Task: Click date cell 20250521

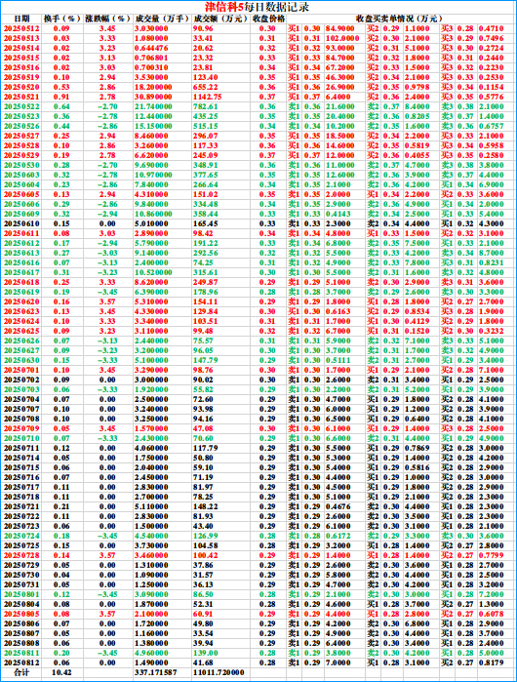Action: coord(21,97)
